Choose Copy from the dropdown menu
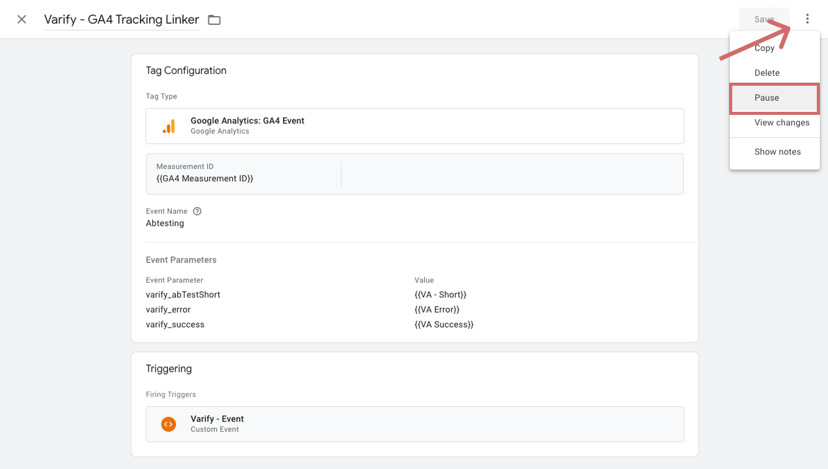Screen dimensions: 828x469 pyautogui.click(x=775, y=48)
